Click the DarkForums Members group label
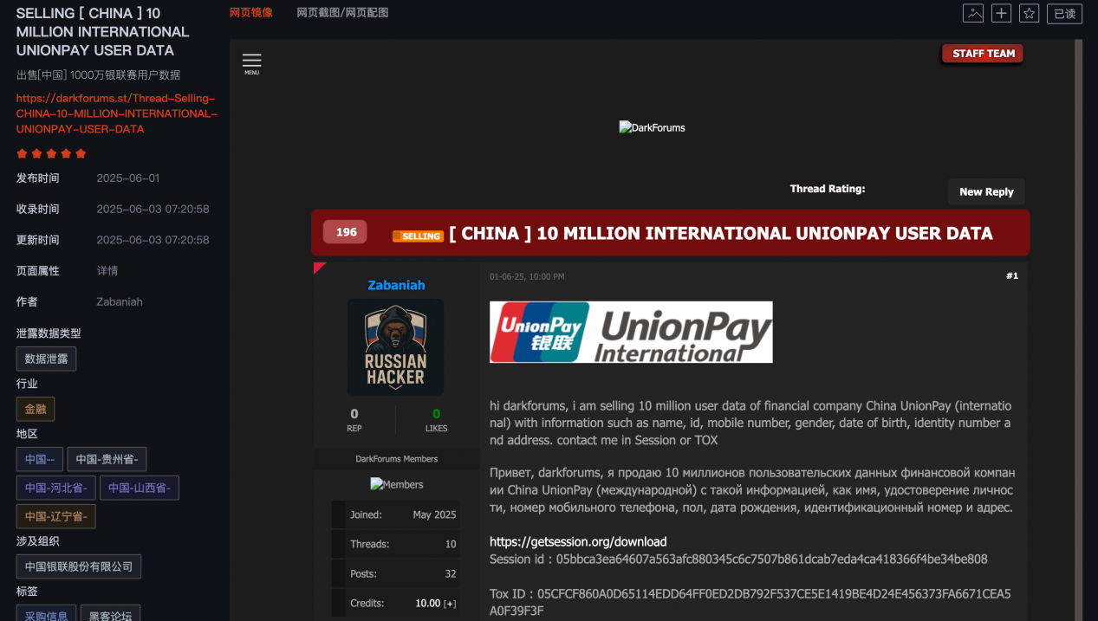 (397, 459)
